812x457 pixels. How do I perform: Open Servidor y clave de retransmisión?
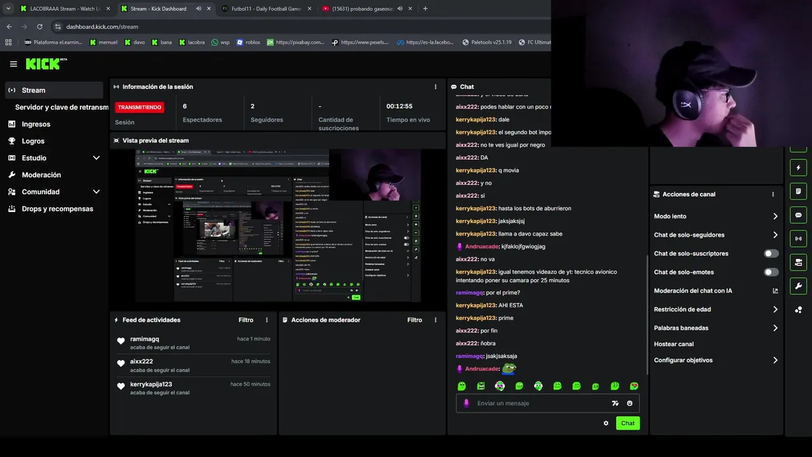(x=62, y=107)
